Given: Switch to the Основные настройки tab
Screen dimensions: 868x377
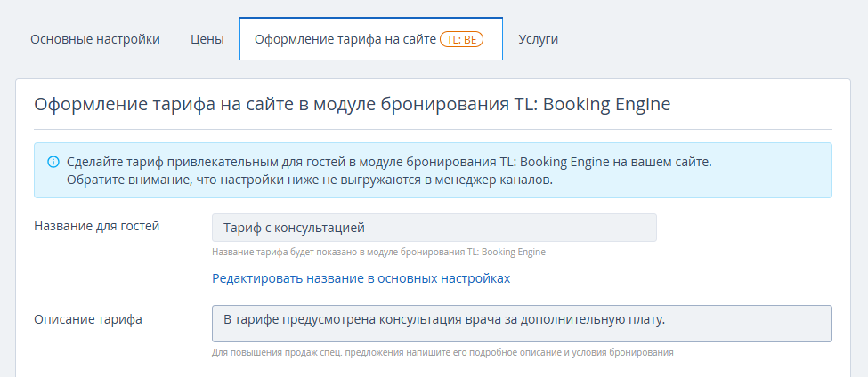Looking at the screenshot, I should (95, 40).
